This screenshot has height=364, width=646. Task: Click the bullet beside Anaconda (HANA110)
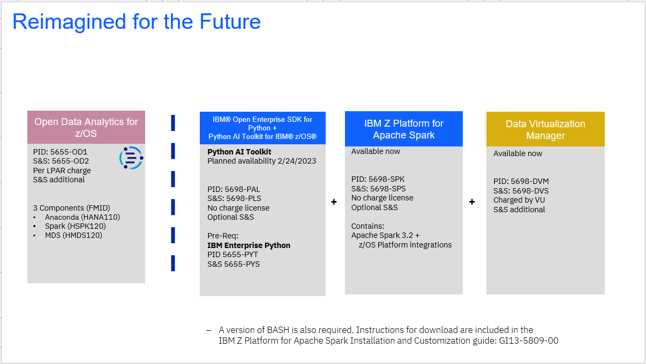pos(34,218)
